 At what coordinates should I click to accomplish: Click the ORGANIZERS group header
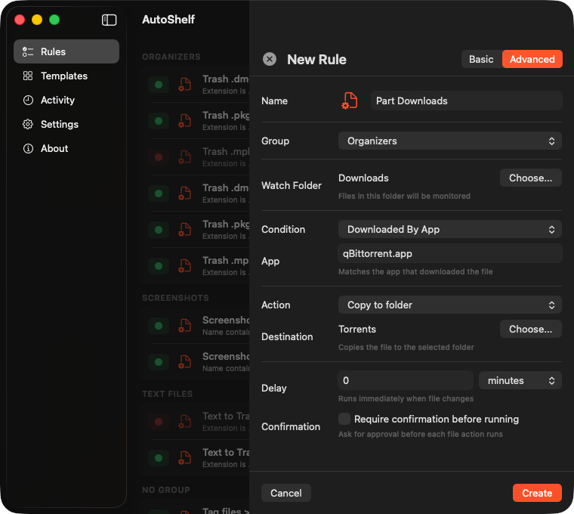coord(171,57)
